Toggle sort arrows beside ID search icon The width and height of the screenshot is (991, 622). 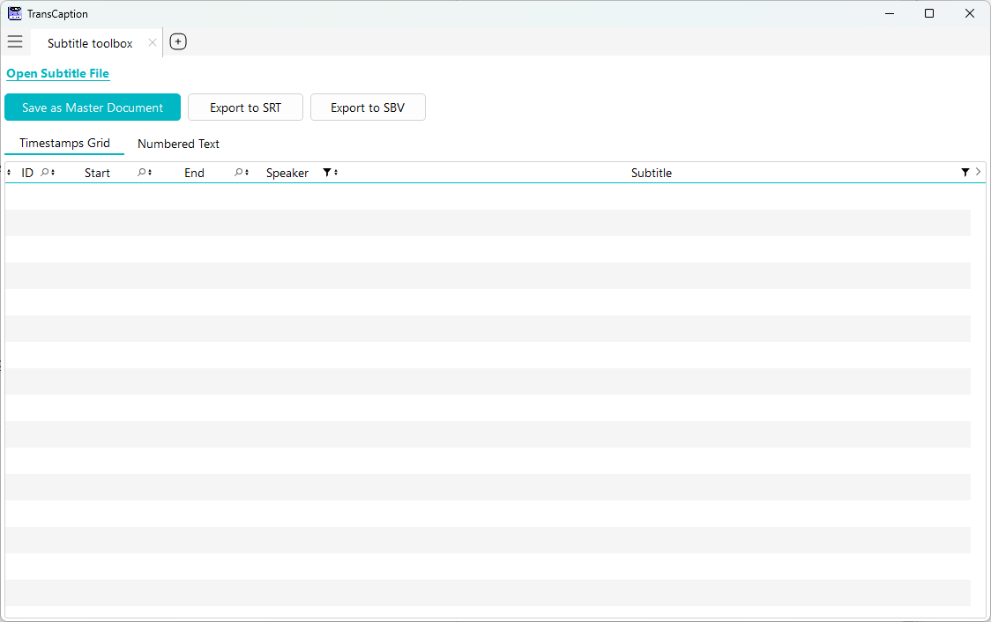(53, 173)
